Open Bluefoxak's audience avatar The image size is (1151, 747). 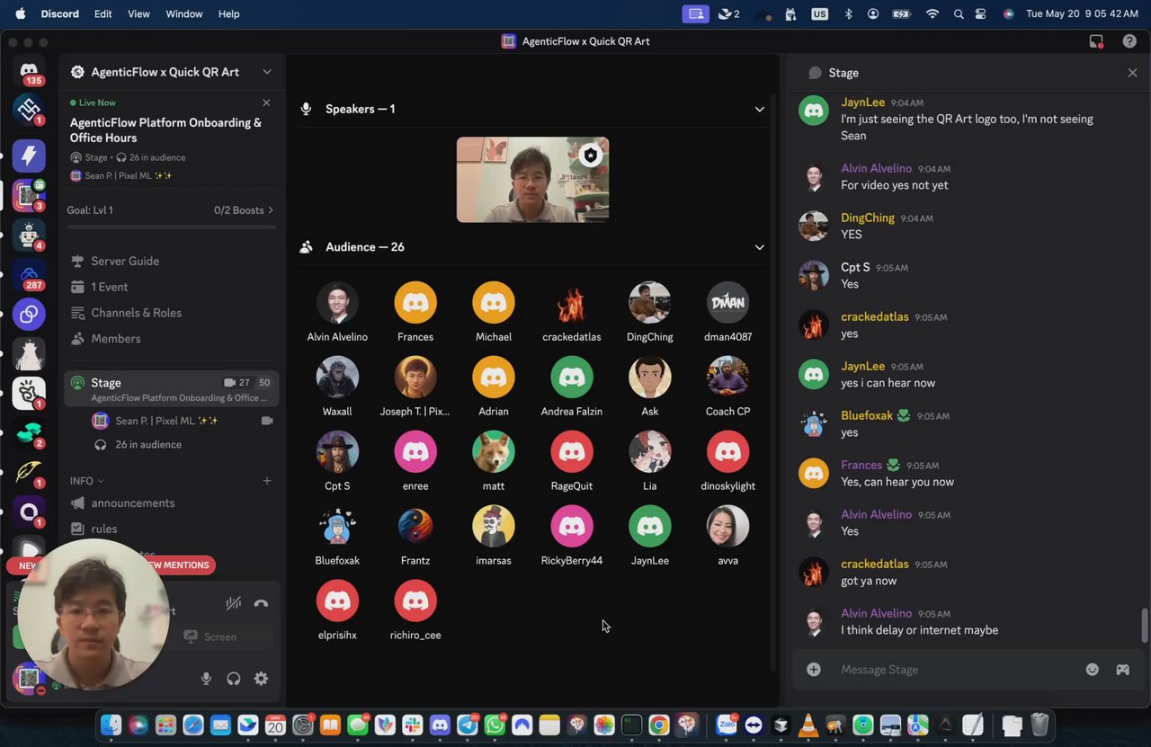[337, 527]
